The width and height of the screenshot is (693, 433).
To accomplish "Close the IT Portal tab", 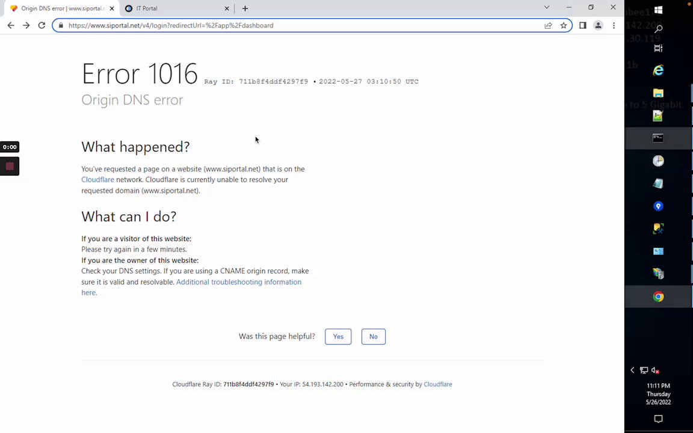I will pos(227,8).
